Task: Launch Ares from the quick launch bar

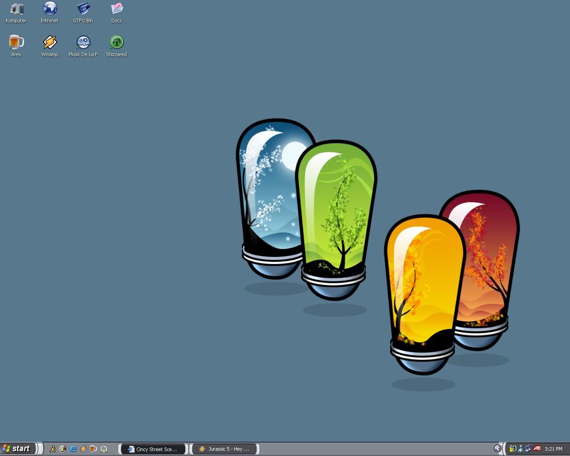Action: point(94,449)
